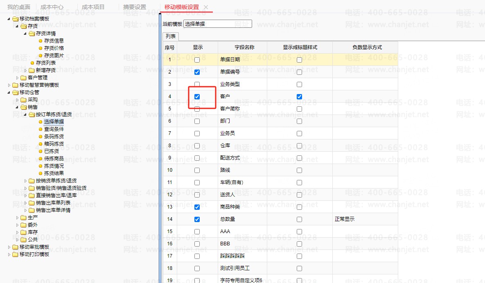Viewport: 485px width, 283px height.
Task: Click the 移动打印模板 folder icon
Action: (x=15, y=254)
